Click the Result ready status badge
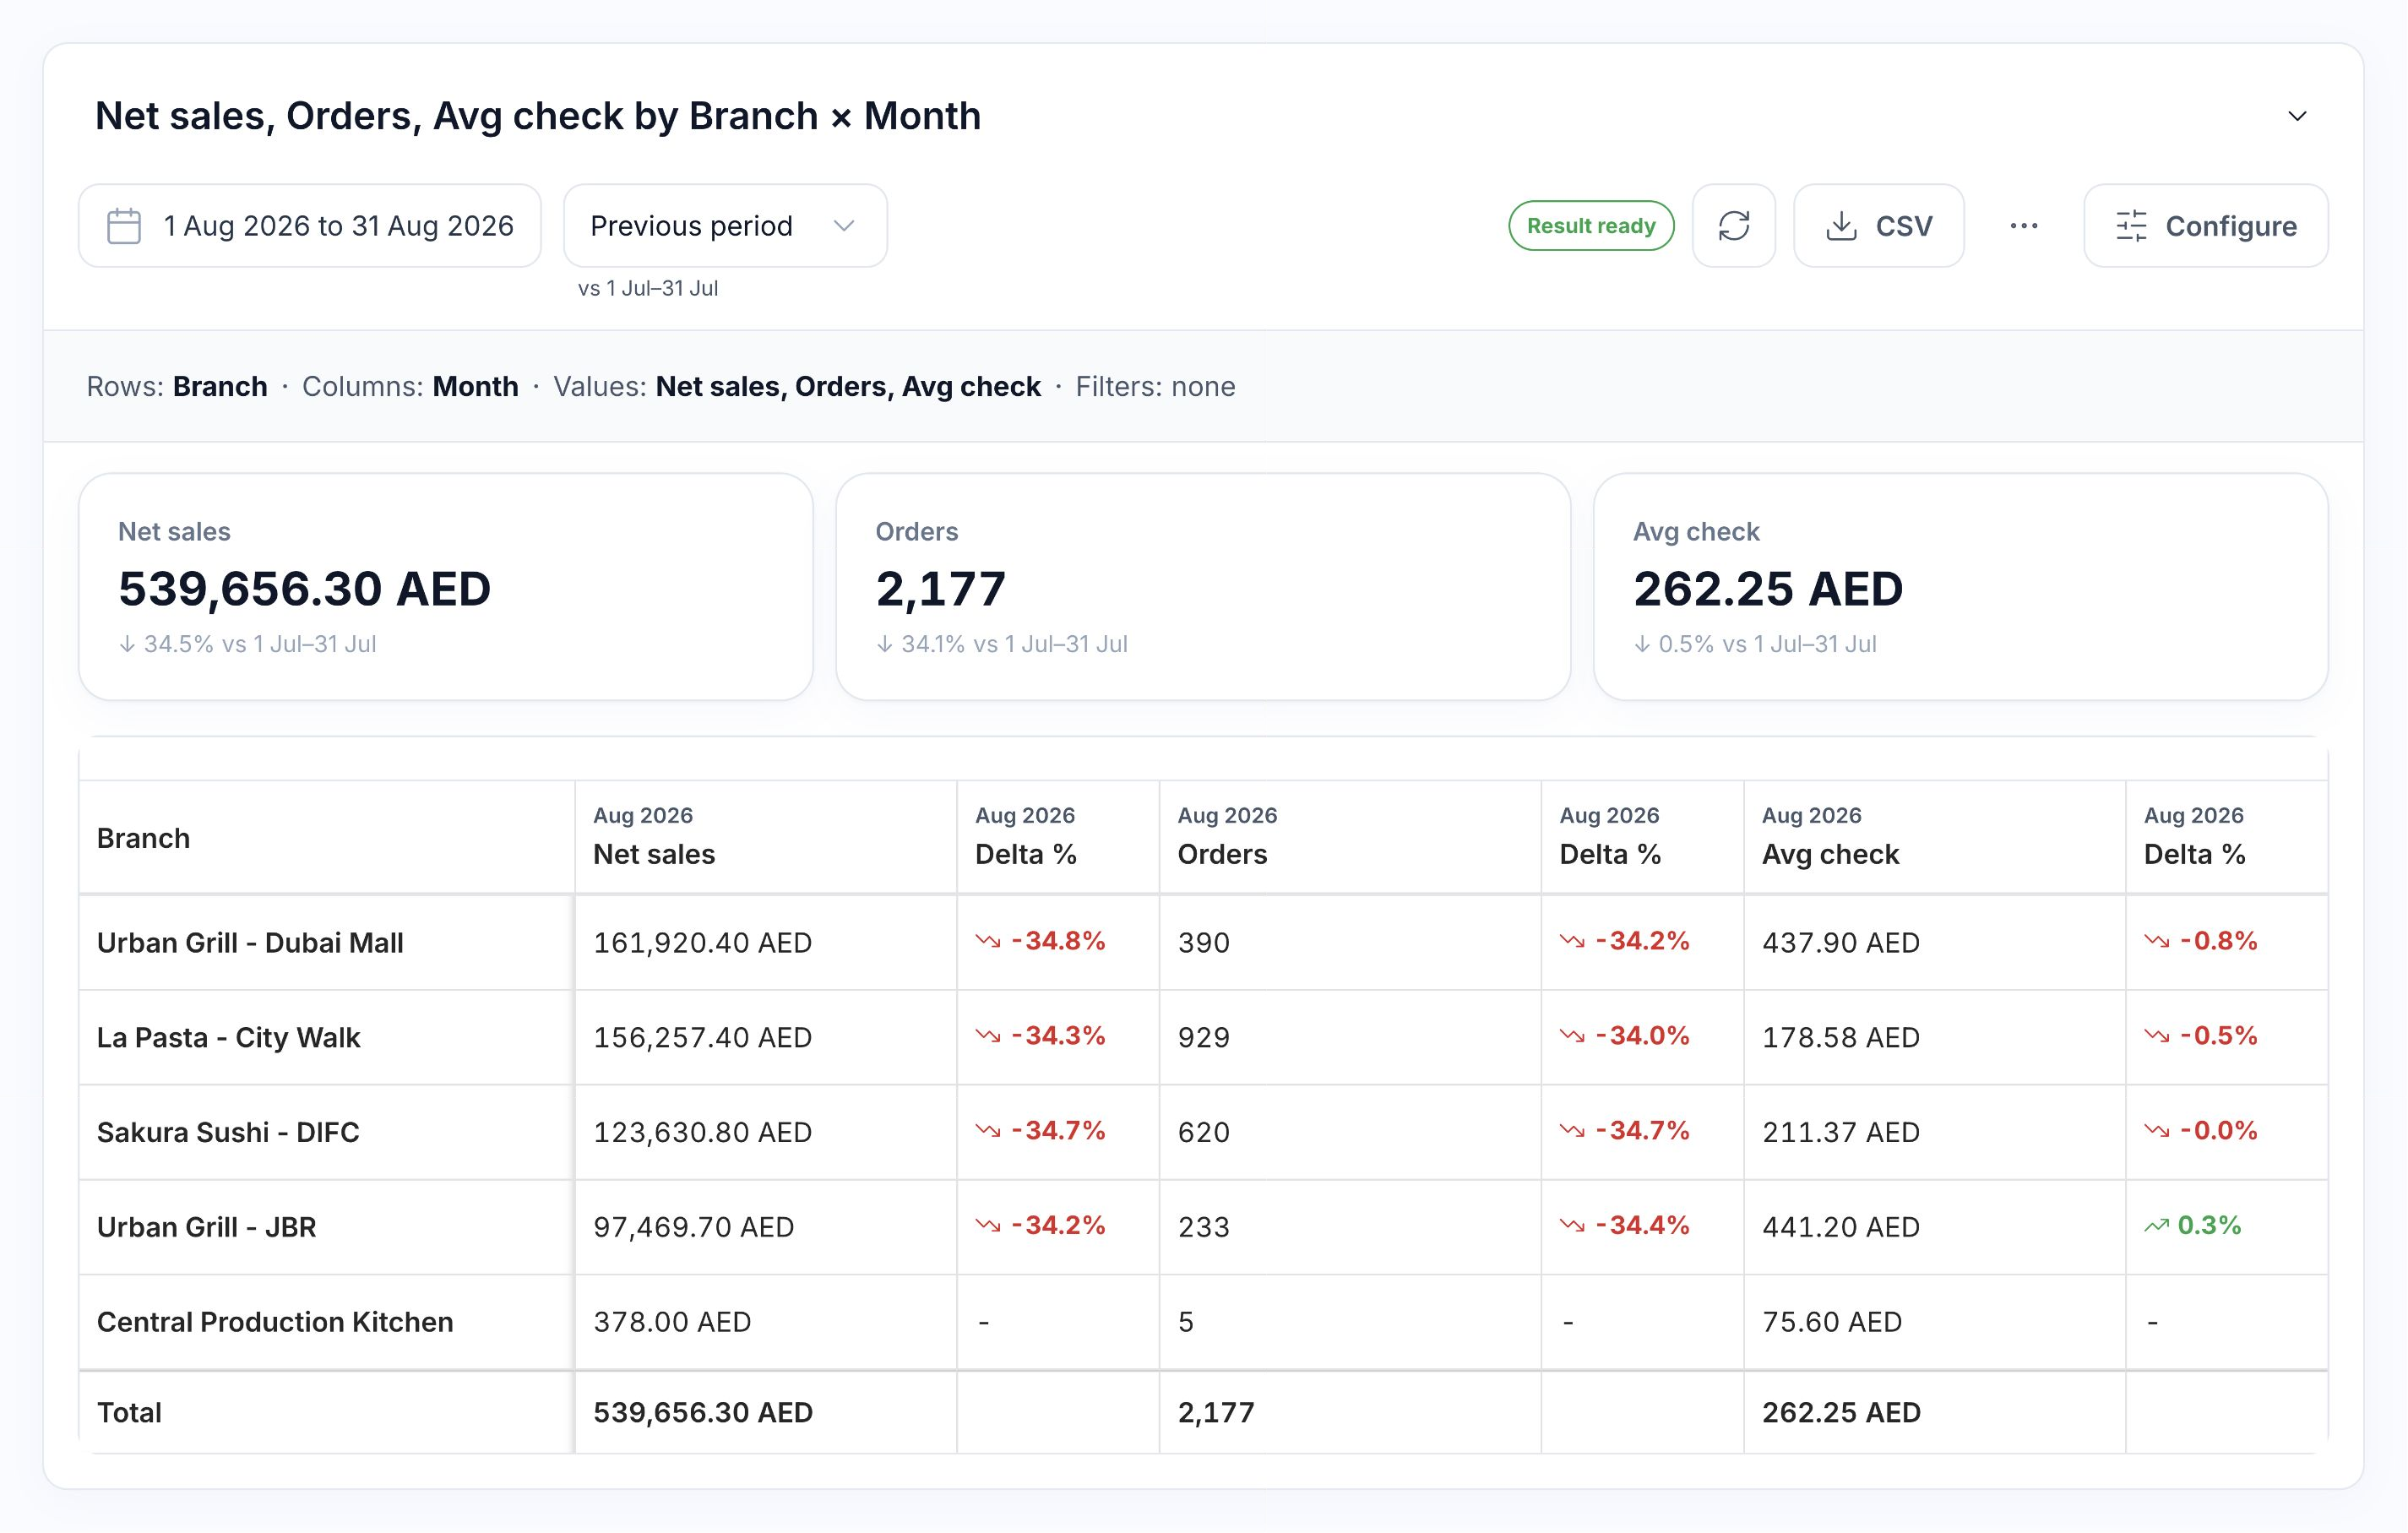The image size is (2408, 1533). 1591,226
